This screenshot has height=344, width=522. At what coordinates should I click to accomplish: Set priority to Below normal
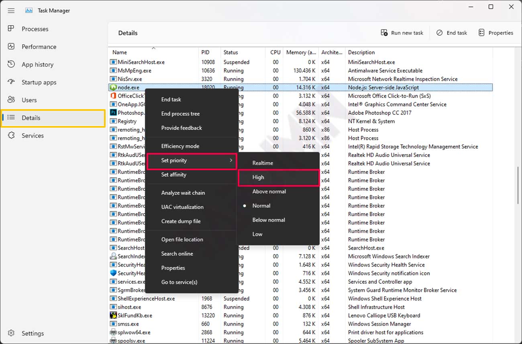[278, 220]
